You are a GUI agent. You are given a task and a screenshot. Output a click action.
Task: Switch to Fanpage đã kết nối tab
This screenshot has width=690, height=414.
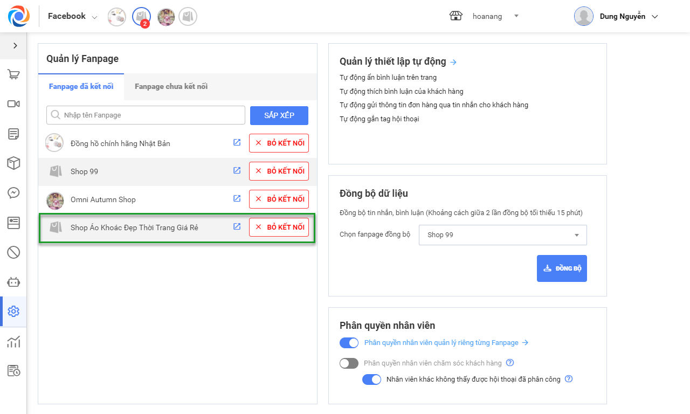[x=81, y=86]
